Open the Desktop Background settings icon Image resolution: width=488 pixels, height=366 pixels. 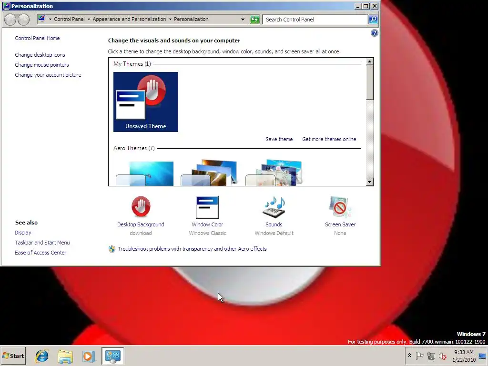[141, 206]
